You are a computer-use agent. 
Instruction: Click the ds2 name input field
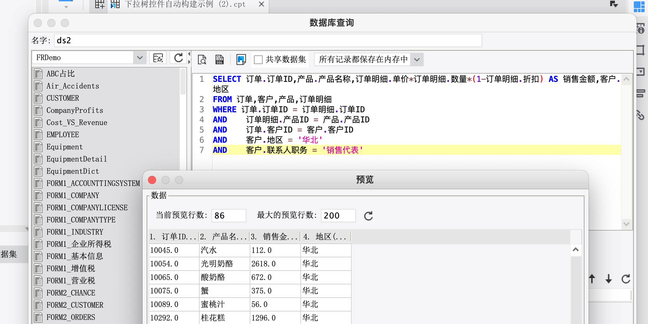[x=268, y=41]
